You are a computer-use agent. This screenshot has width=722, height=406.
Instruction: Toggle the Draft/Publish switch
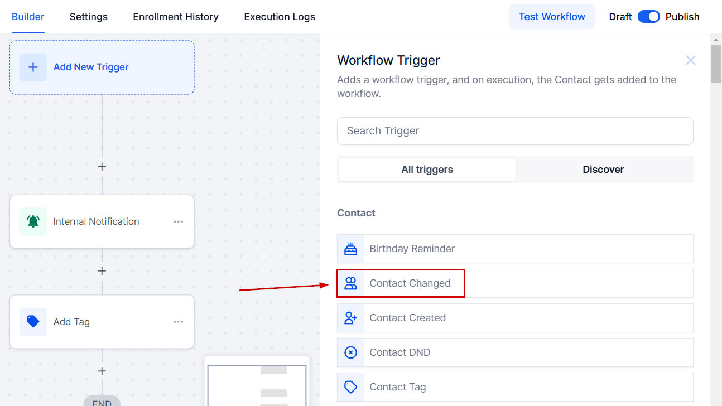[649, 17]
